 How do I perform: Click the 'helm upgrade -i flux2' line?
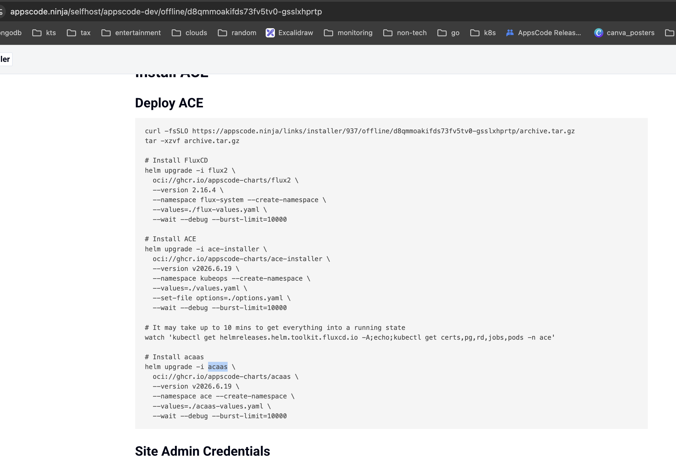click(190, 171)
